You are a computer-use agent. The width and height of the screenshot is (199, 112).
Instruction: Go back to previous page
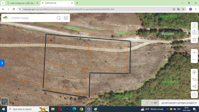pyautogui.click(x=3, y=9)
